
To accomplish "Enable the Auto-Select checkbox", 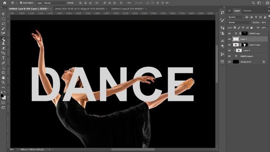I will (21, 3).
